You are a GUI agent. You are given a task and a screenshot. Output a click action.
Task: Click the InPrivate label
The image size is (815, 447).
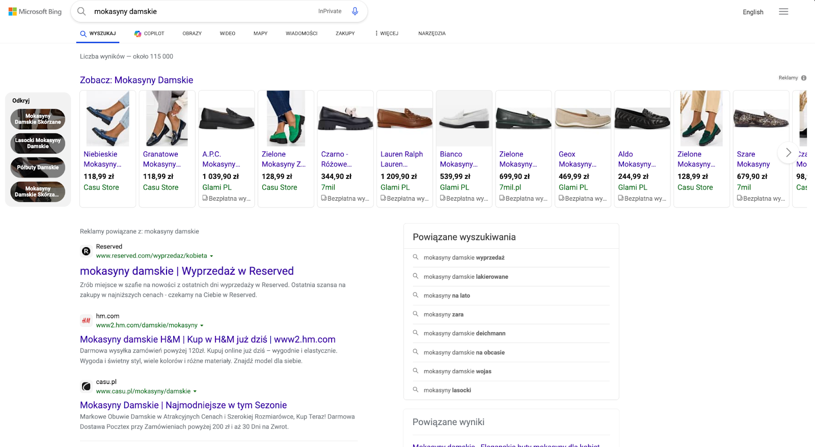[x=330, y=11]
